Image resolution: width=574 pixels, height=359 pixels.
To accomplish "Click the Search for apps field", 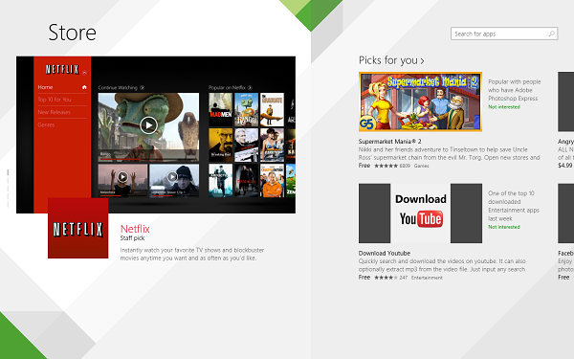I will tap(504, 34).
